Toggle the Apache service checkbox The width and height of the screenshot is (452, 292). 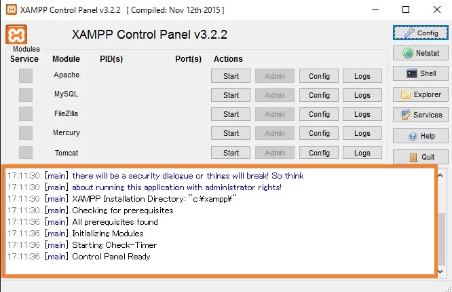pos(26,75)
